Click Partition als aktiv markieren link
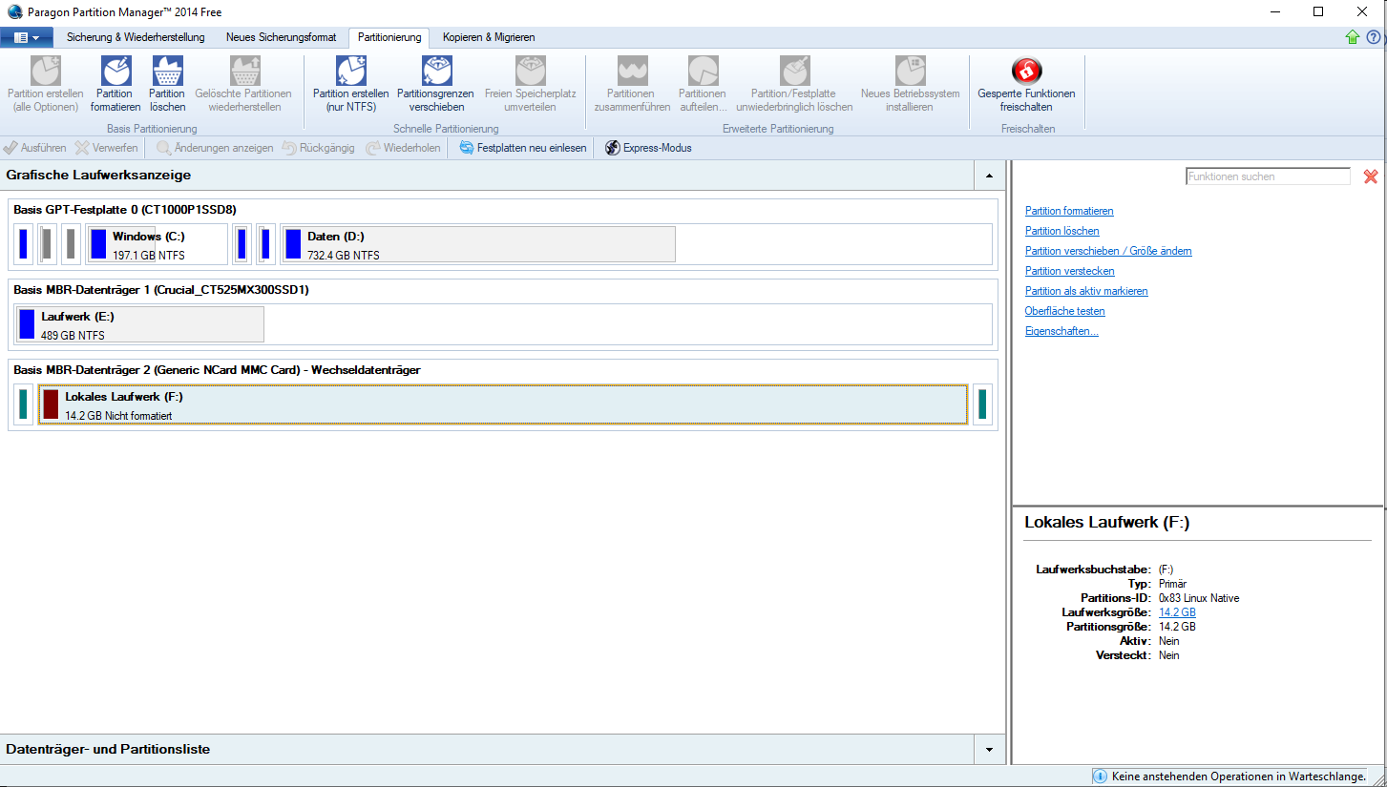This screenshot has height=787, width=1387. tap(1086, 291)
